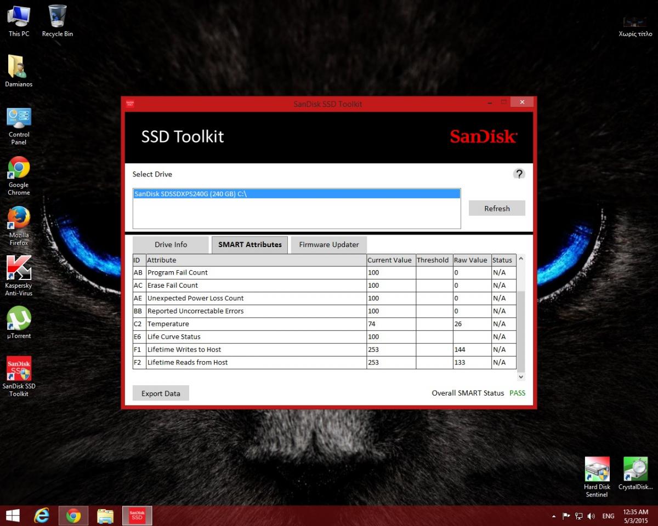Image resolution: width=658 pixels, height=526 pixels.
Task: Select the Mozilla Firefox desktop shortcut
Action: 19,226
